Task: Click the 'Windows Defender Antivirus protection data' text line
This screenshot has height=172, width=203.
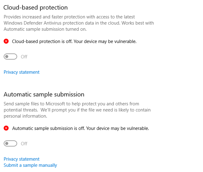Action: (79, 23)
